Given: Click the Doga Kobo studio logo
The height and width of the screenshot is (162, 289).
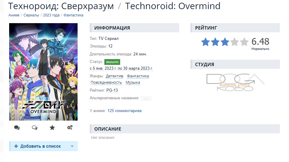Looking at the screenshot, I should pyautogui.click(x=235, y=82).
